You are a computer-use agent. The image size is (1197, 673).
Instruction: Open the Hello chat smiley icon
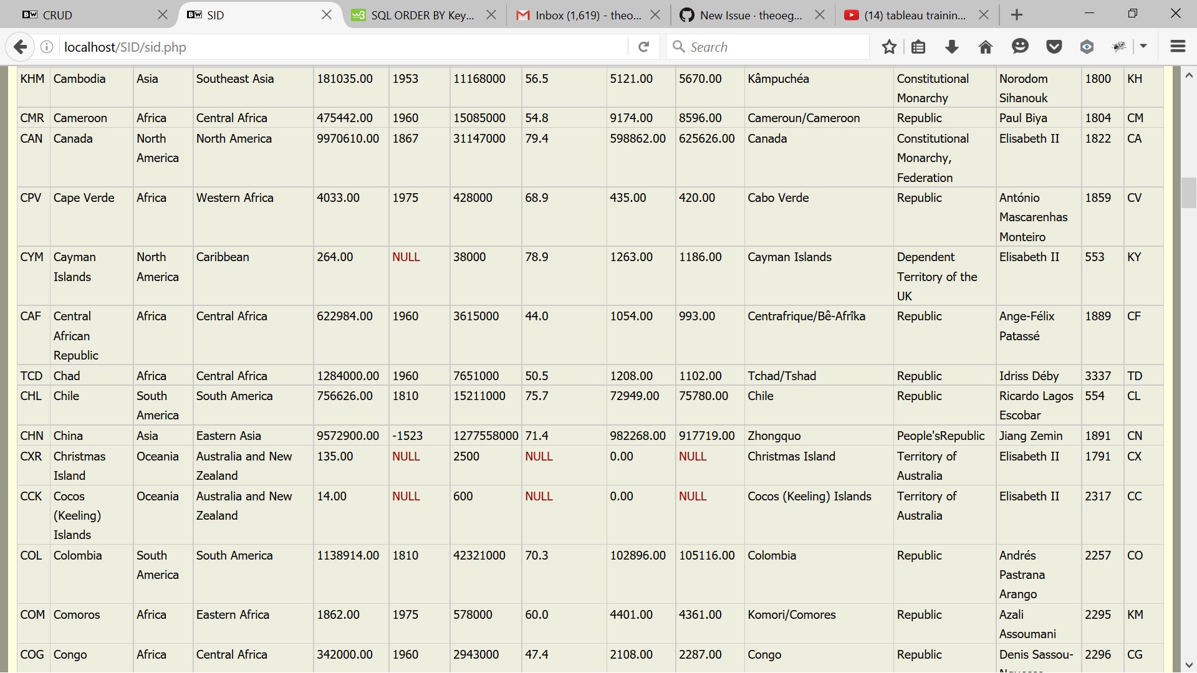click(x=1020, y=47)
